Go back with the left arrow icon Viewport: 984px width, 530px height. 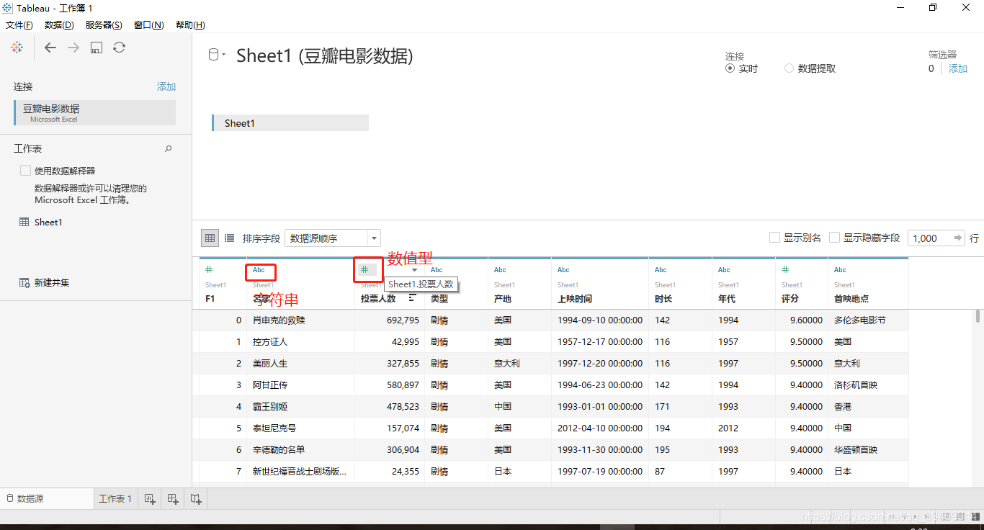pos(50,48)
